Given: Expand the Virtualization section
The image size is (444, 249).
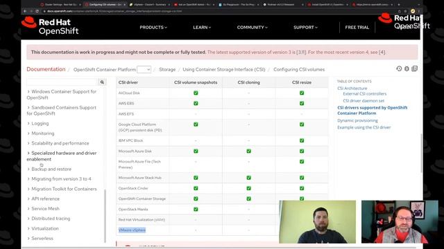Looking at the screenshot, I should (42, 228).
